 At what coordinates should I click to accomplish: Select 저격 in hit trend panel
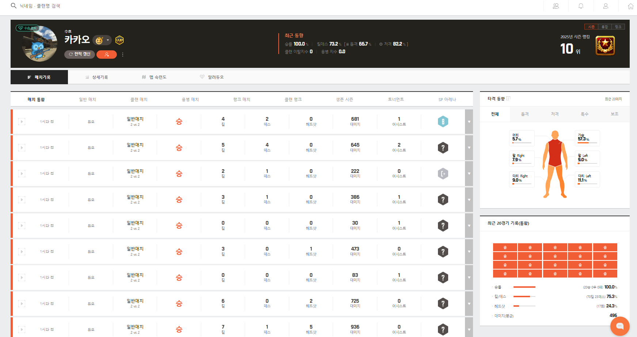554,114
